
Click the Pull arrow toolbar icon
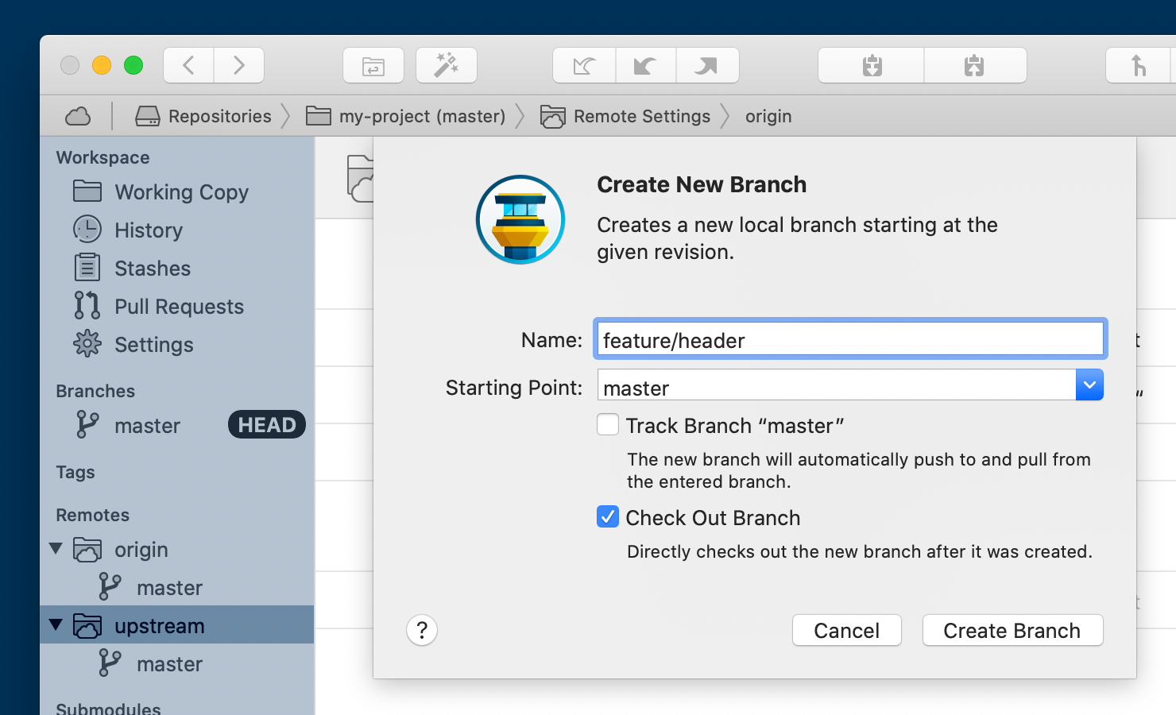645,66
